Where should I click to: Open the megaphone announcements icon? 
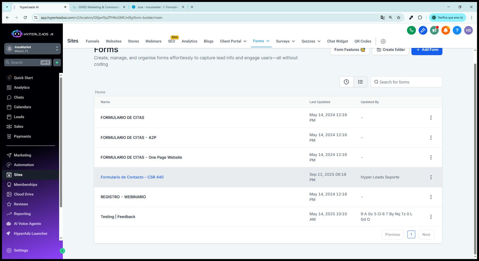434,30
